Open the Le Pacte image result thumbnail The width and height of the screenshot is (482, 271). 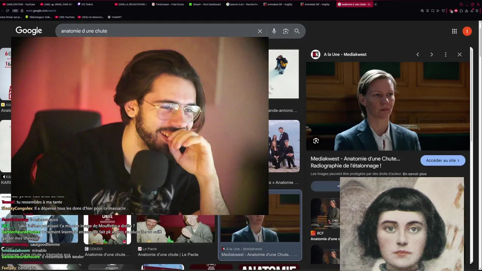click(x=175, y=229)
